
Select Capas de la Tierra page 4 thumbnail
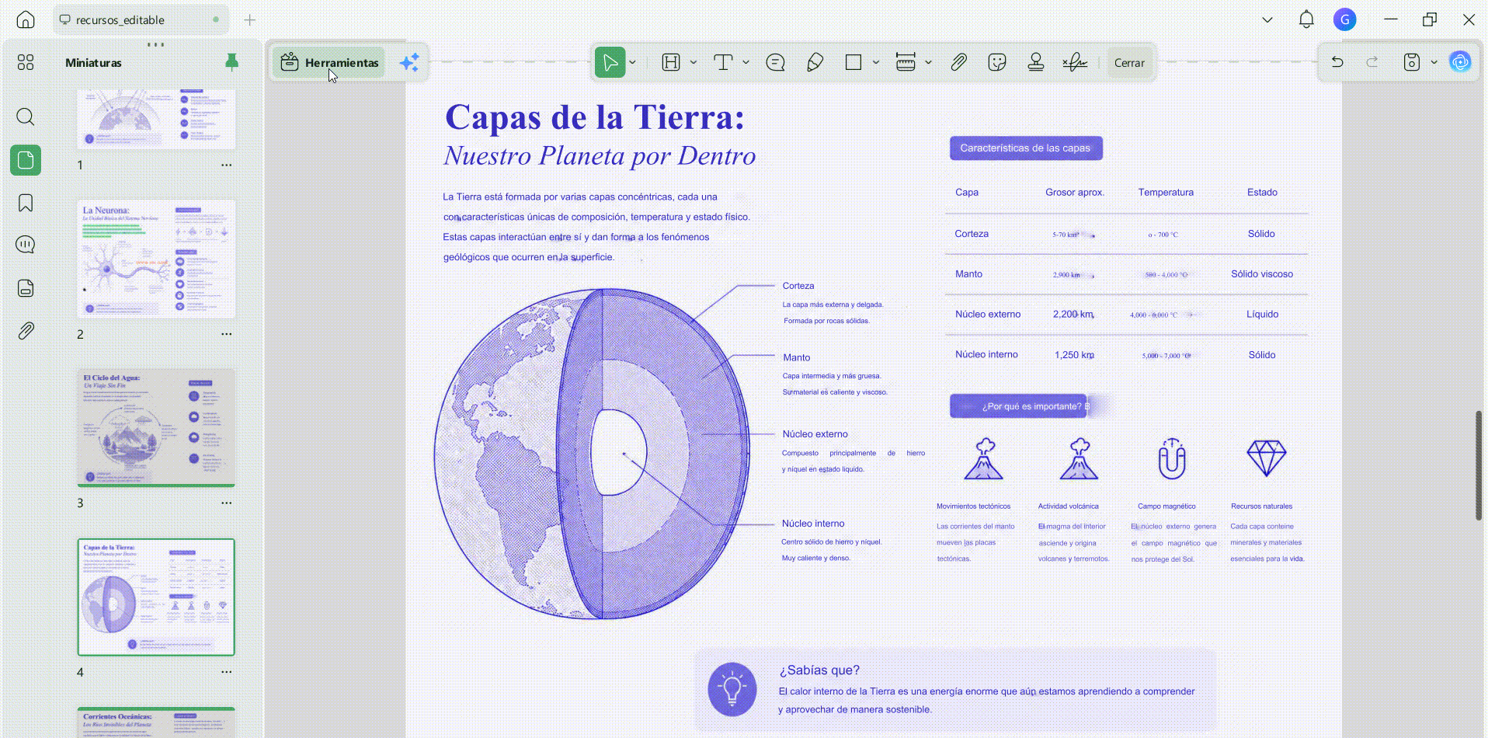tap(156, 597)
